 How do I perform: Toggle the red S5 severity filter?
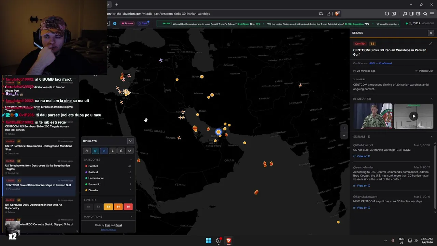[x=128, y=207]
